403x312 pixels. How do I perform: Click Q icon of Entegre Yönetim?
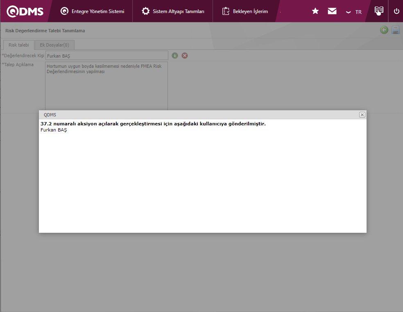click(64, 11)
